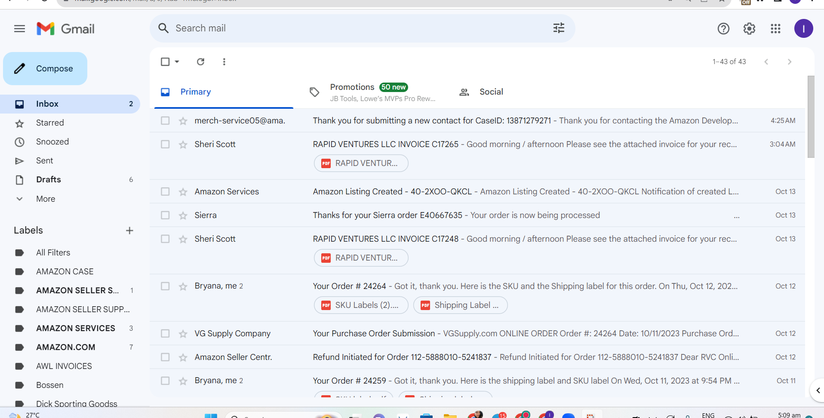Refresh the inbox
This screenshot has height=418, width=824.
[x=200, y=61]
